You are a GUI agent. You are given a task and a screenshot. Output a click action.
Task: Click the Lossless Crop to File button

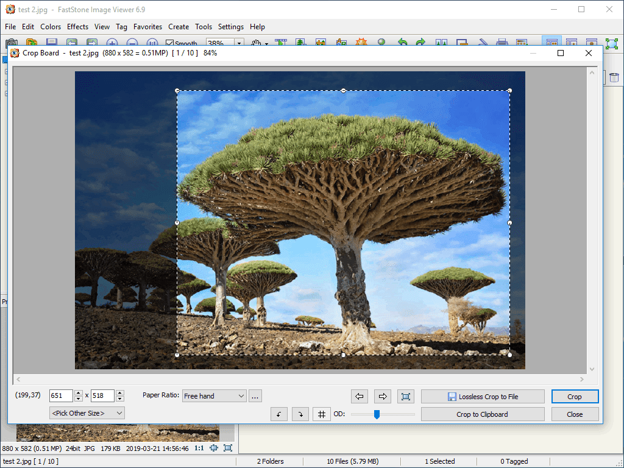click(x=482, y=396)
